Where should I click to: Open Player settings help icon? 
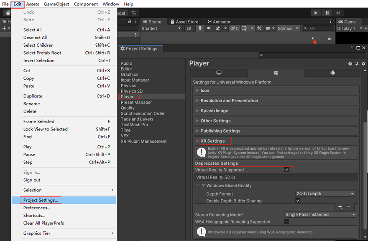pos(350,64)
